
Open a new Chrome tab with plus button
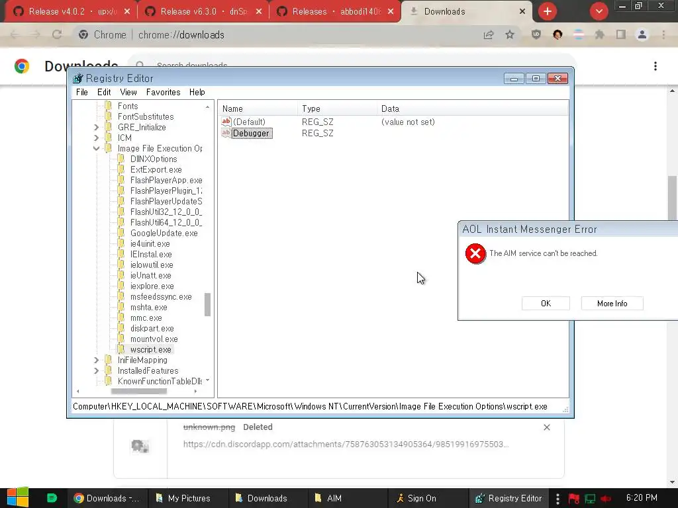click(548, 11)
